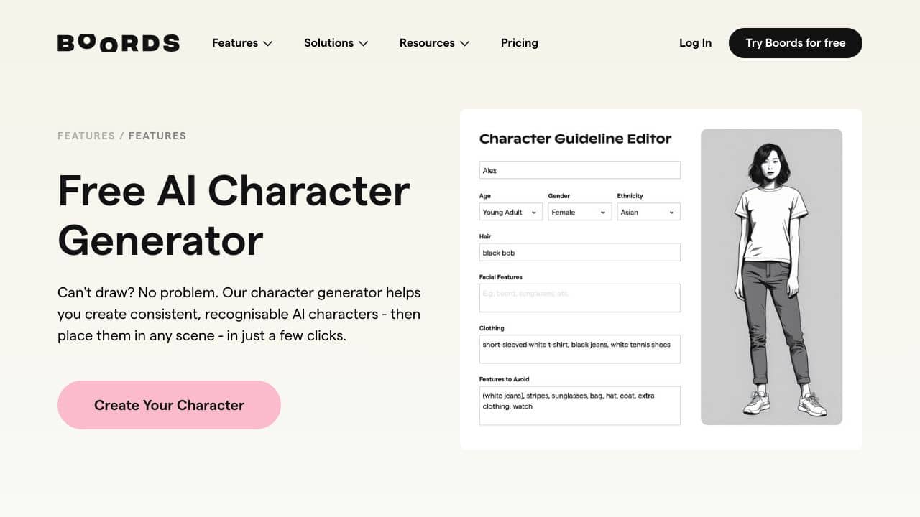Click the Boords logo
Image resolution: width=920 pixels, height=517 pixels.
click(x=119, y=43)
